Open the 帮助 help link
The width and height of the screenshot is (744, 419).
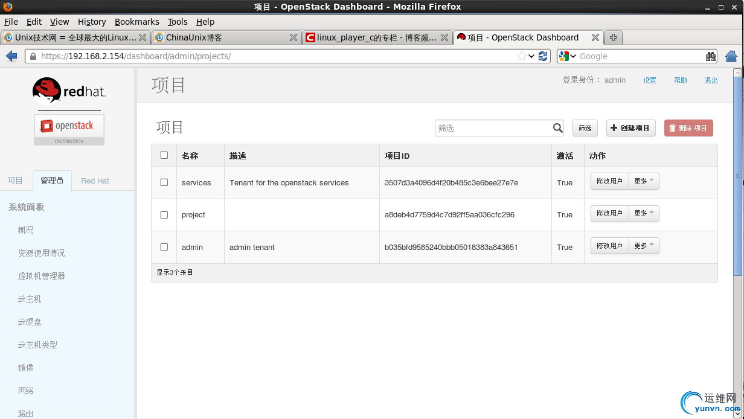click(681, 80)
